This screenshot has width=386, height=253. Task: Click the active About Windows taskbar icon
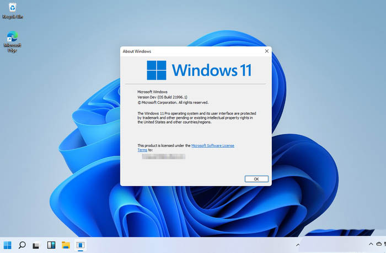coord(80,245)
